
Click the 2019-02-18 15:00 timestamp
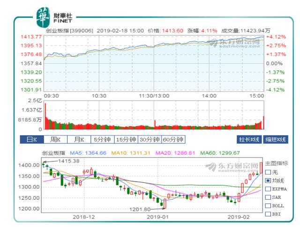click(120, 30)
